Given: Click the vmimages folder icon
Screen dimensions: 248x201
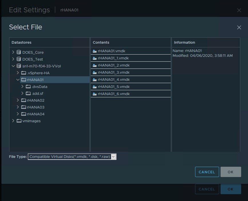Looking at the screenshot, I should click(x=19, y=121).
